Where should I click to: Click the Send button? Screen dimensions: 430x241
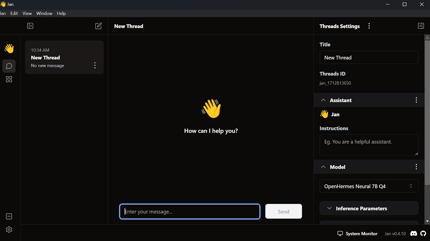[284, 211]
